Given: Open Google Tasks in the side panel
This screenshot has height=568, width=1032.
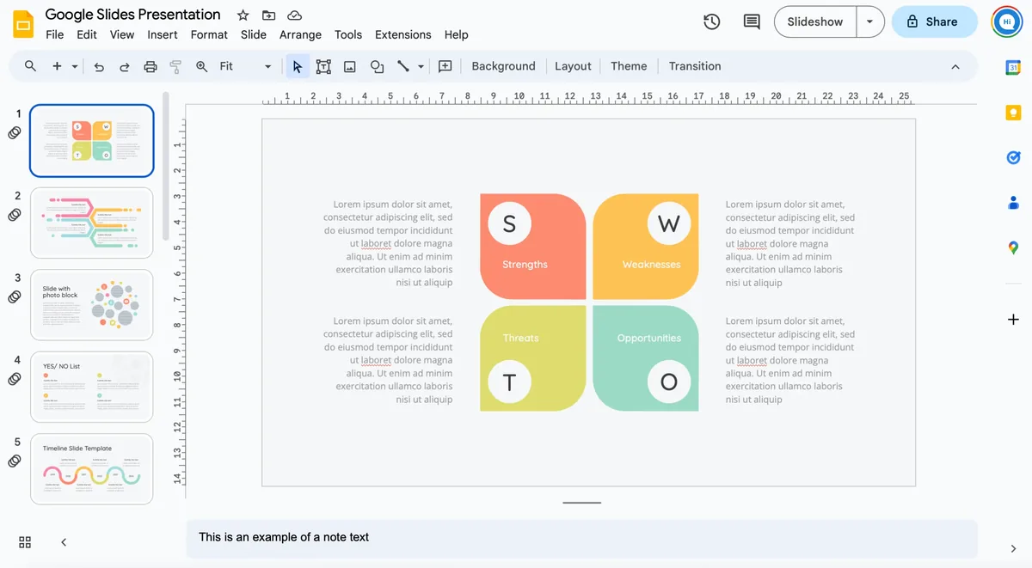Looking at the screenshot, I should [x=1013, y=157].
